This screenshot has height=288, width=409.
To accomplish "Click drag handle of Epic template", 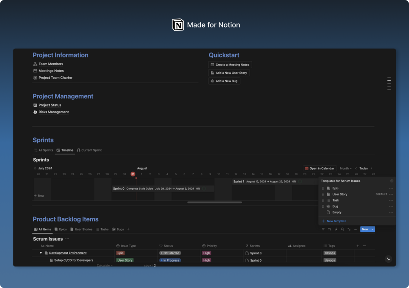I will pyautogui.click(x=323, y=188).
